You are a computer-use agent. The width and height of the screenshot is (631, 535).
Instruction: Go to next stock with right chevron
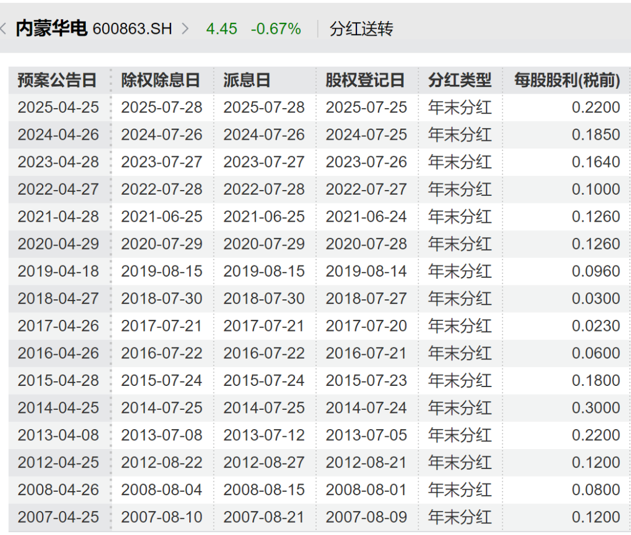(185, 29)
